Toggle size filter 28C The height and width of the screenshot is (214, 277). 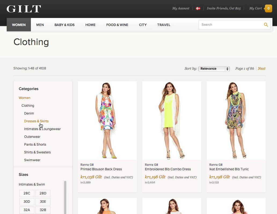point(27,193)
